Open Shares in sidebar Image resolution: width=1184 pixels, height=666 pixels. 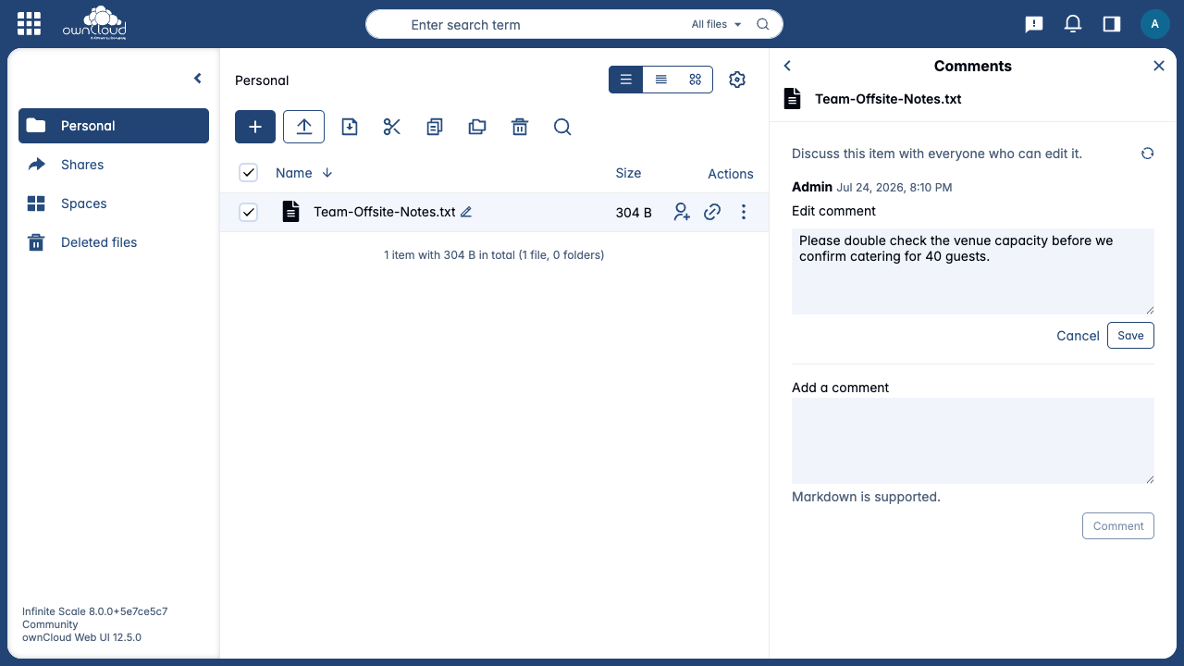(x=114, y=165)
